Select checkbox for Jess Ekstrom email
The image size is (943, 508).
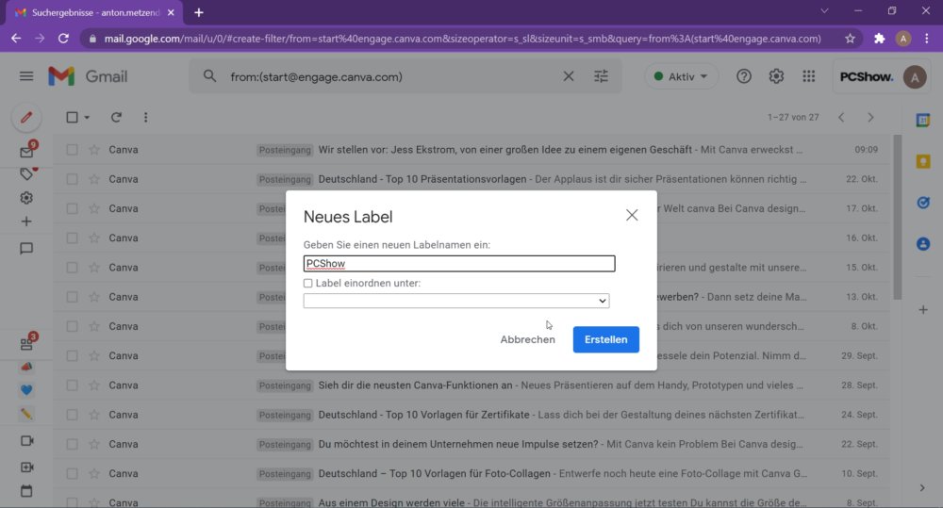coord(73,150)
